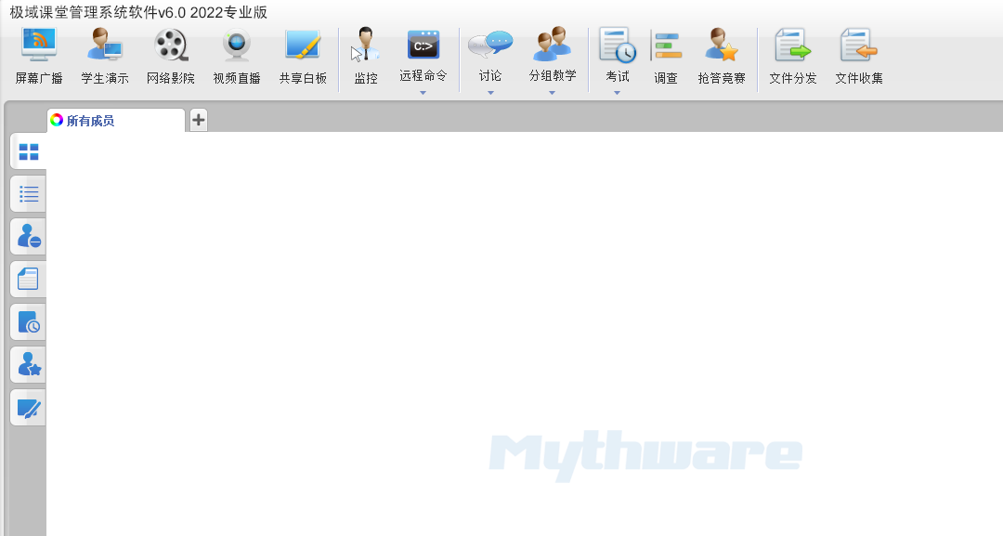The width and height of the screenshot is (1003, 536).
Task: Switch to thumbnail grid view in sidebar
Action: 29,151
